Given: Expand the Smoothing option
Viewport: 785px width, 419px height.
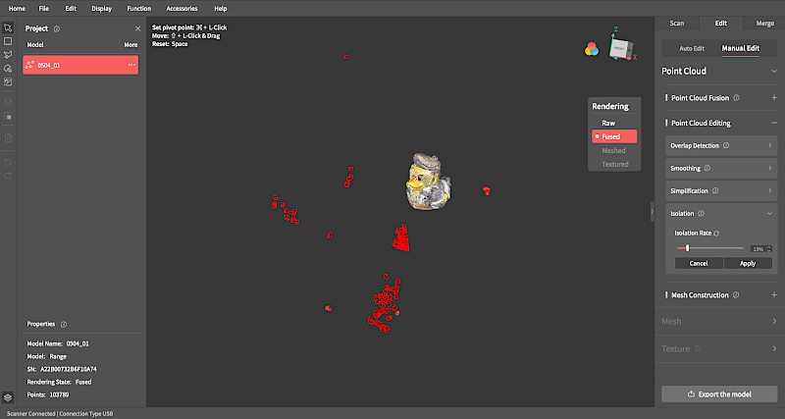Looking at the screenshot, I should (x=770, y=168).
